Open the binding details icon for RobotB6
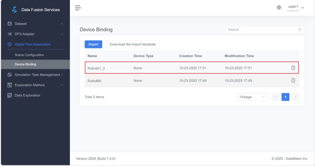 (293, 81)
